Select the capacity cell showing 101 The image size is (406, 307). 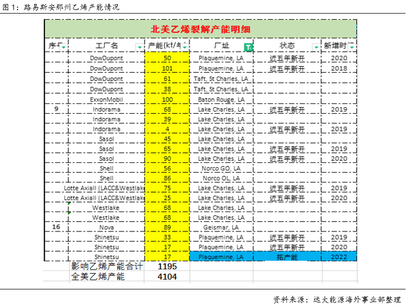pyautogui.click(x=167, y=68)
